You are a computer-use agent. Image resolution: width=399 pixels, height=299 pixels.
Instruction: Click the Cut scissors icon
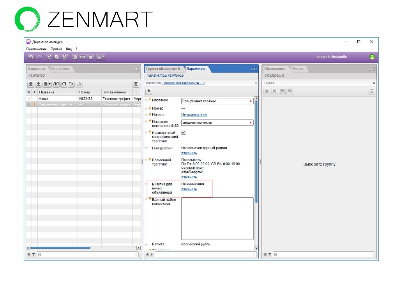coord(49,57)
